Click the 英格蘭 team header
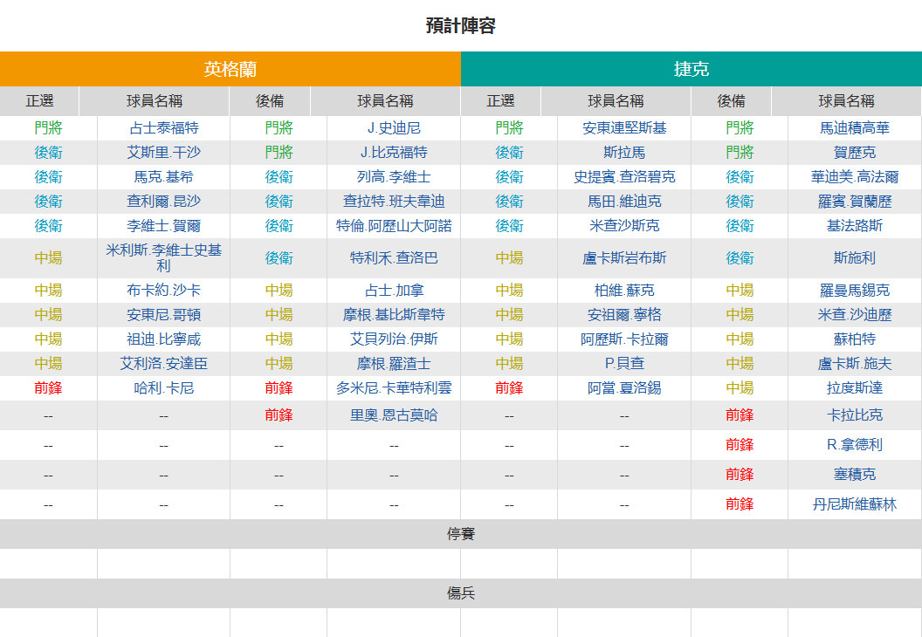Screen dimensions: 922x637 230,69
